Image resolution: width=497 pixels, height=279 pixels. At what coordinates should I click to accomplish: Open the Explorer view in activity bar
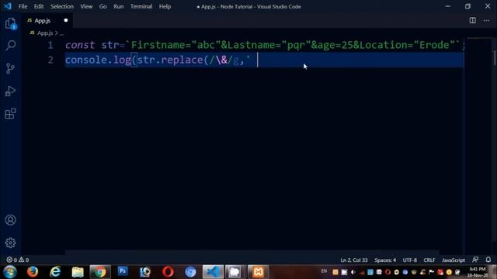click(10, 24)
